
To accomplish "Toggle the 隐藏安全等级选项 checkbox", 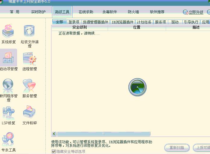I will [54, 151].
